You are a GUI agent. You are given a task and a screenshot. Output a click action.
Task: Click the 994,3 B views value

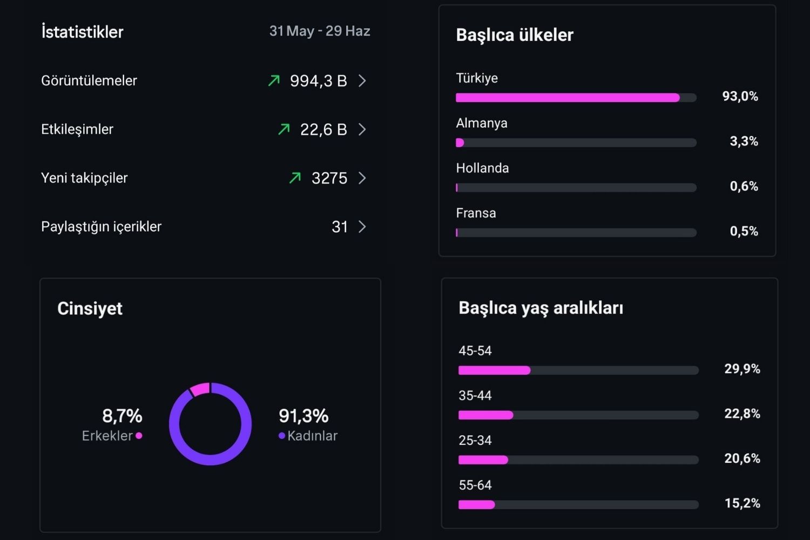point(318,81)
